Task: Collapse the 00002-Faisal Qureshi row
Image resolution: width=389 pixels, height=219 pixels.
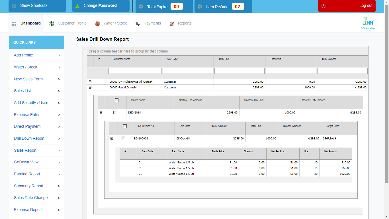Action: (90, 88)
